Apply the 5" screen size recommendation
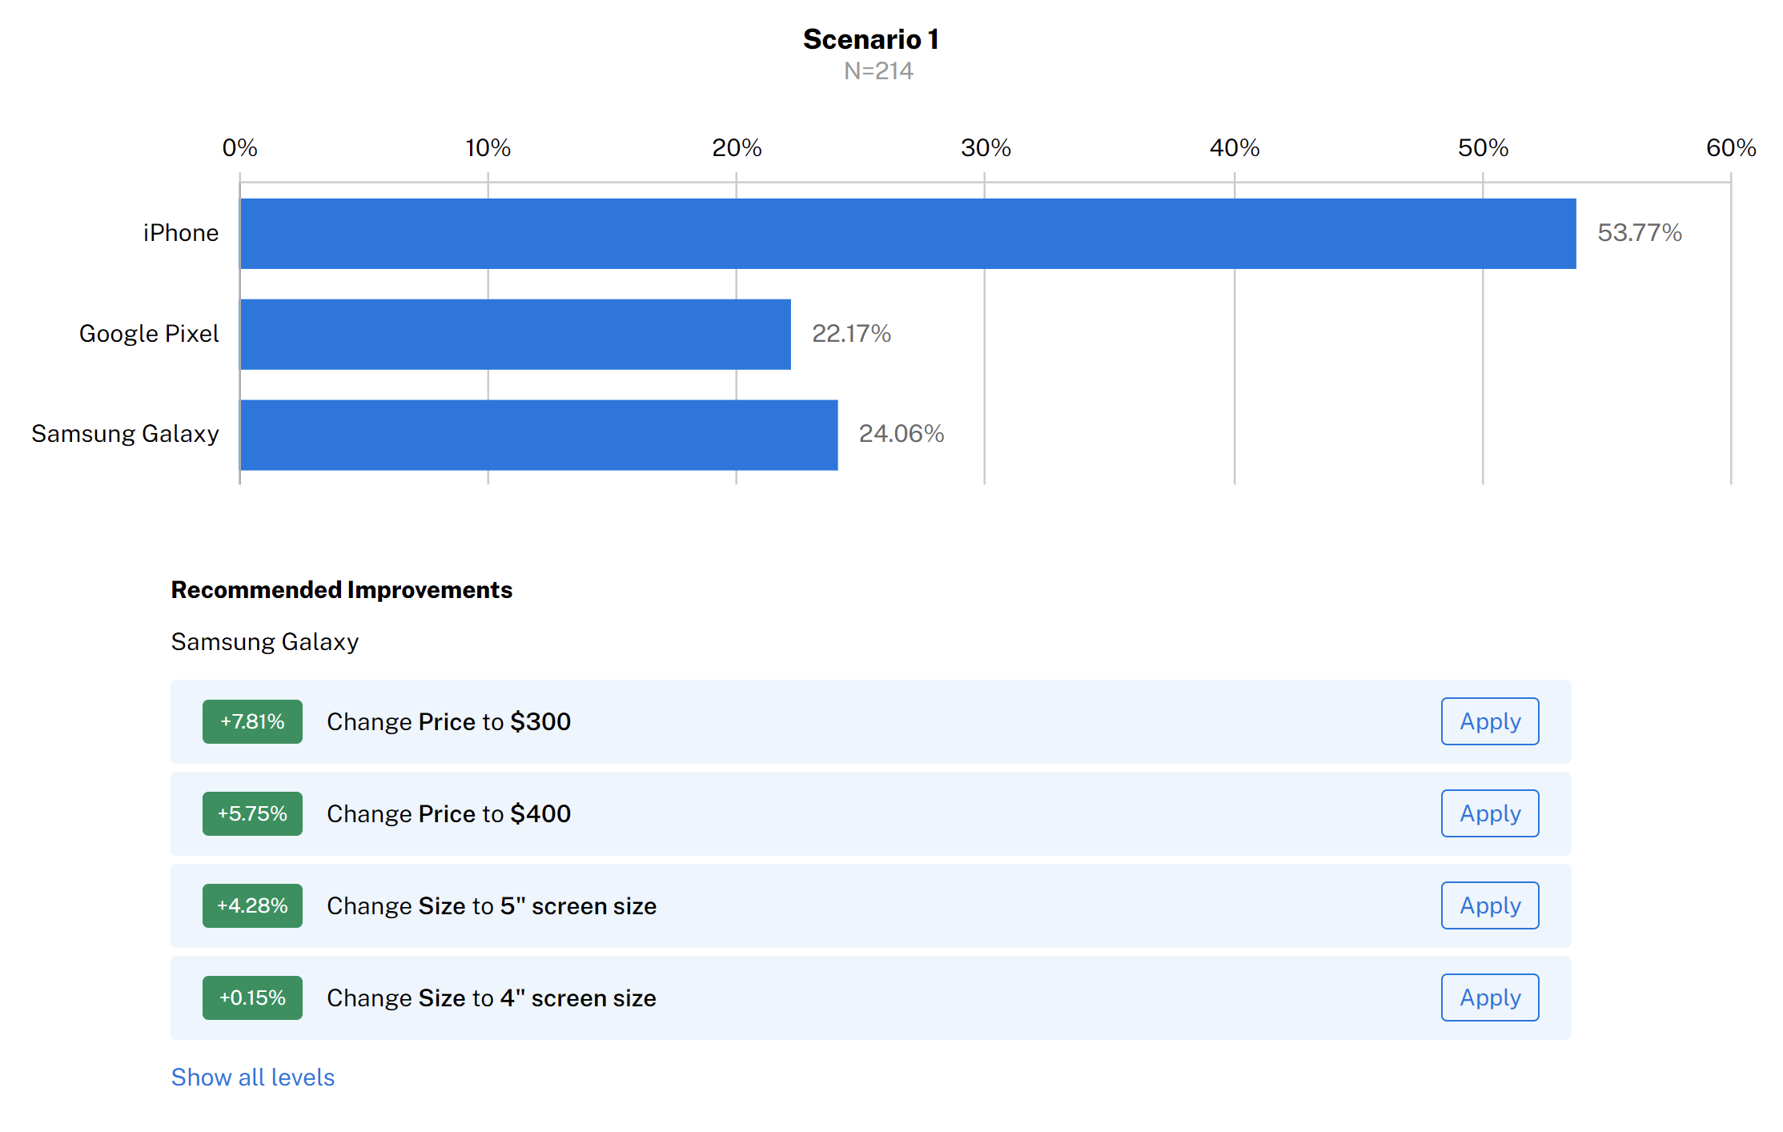This screenshot has height=1132, width=1783. click(1489, 905)
